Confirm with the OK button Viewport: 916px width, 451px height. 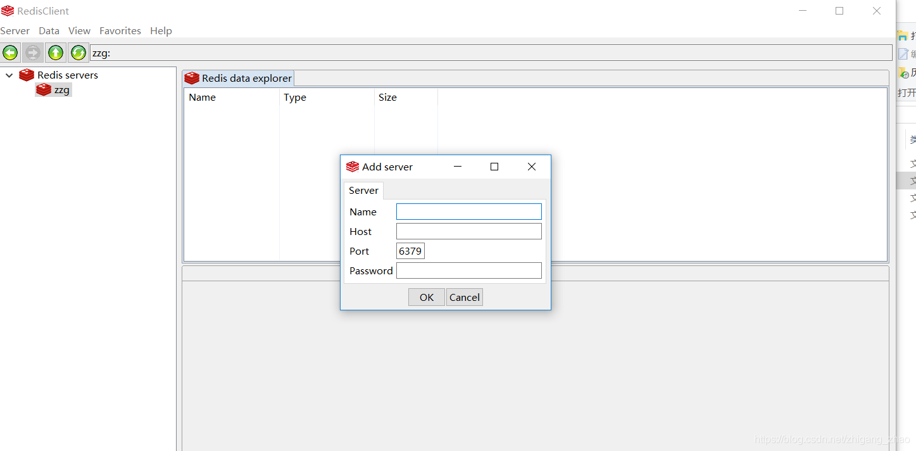point(427,297)
